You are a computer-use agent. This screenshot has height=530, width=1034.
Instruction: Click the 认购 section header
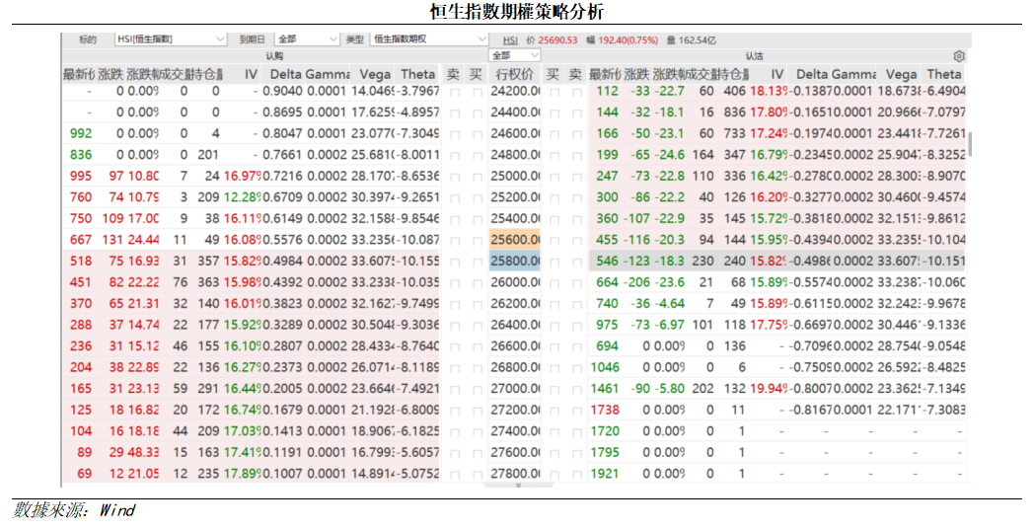pyautogui.click(x=275, y=56)
